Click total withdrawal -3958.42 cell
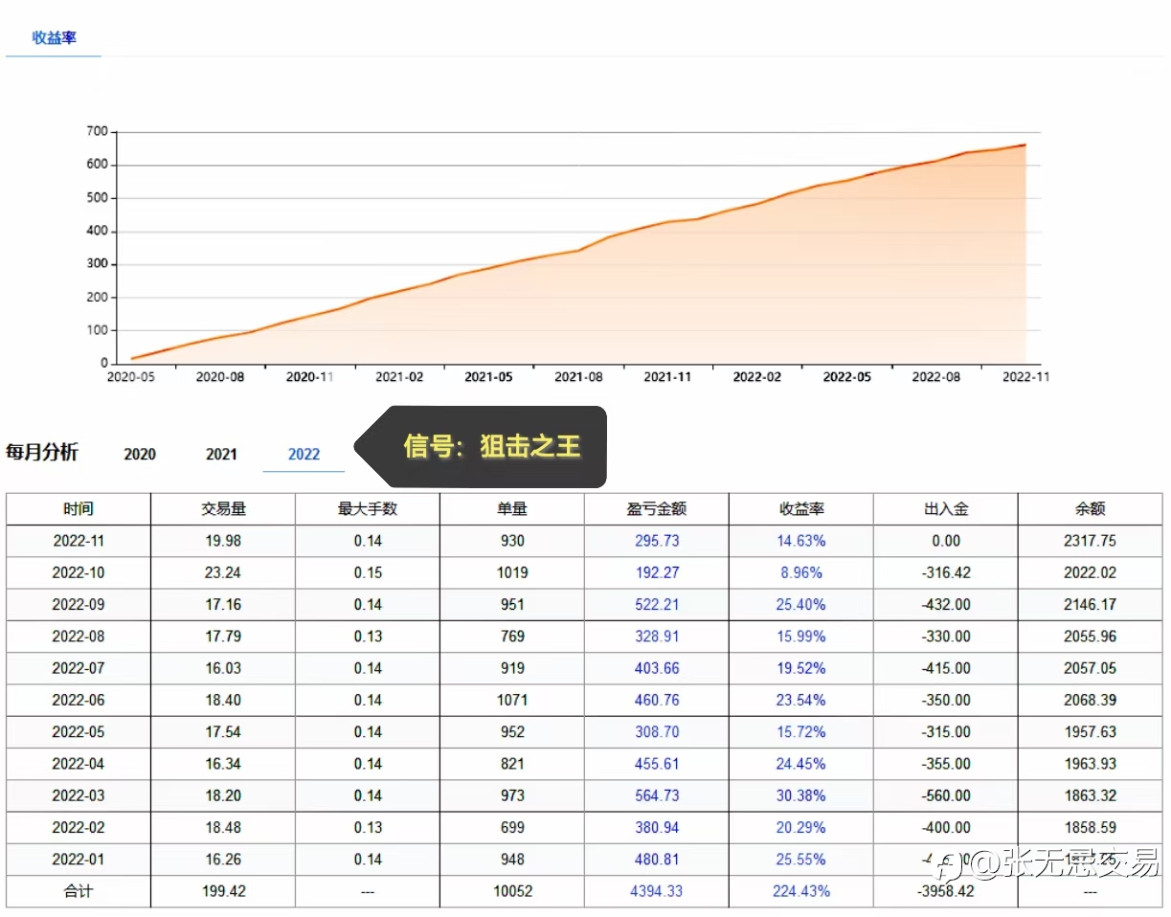1171x917 pixels. tap(946, 891)
